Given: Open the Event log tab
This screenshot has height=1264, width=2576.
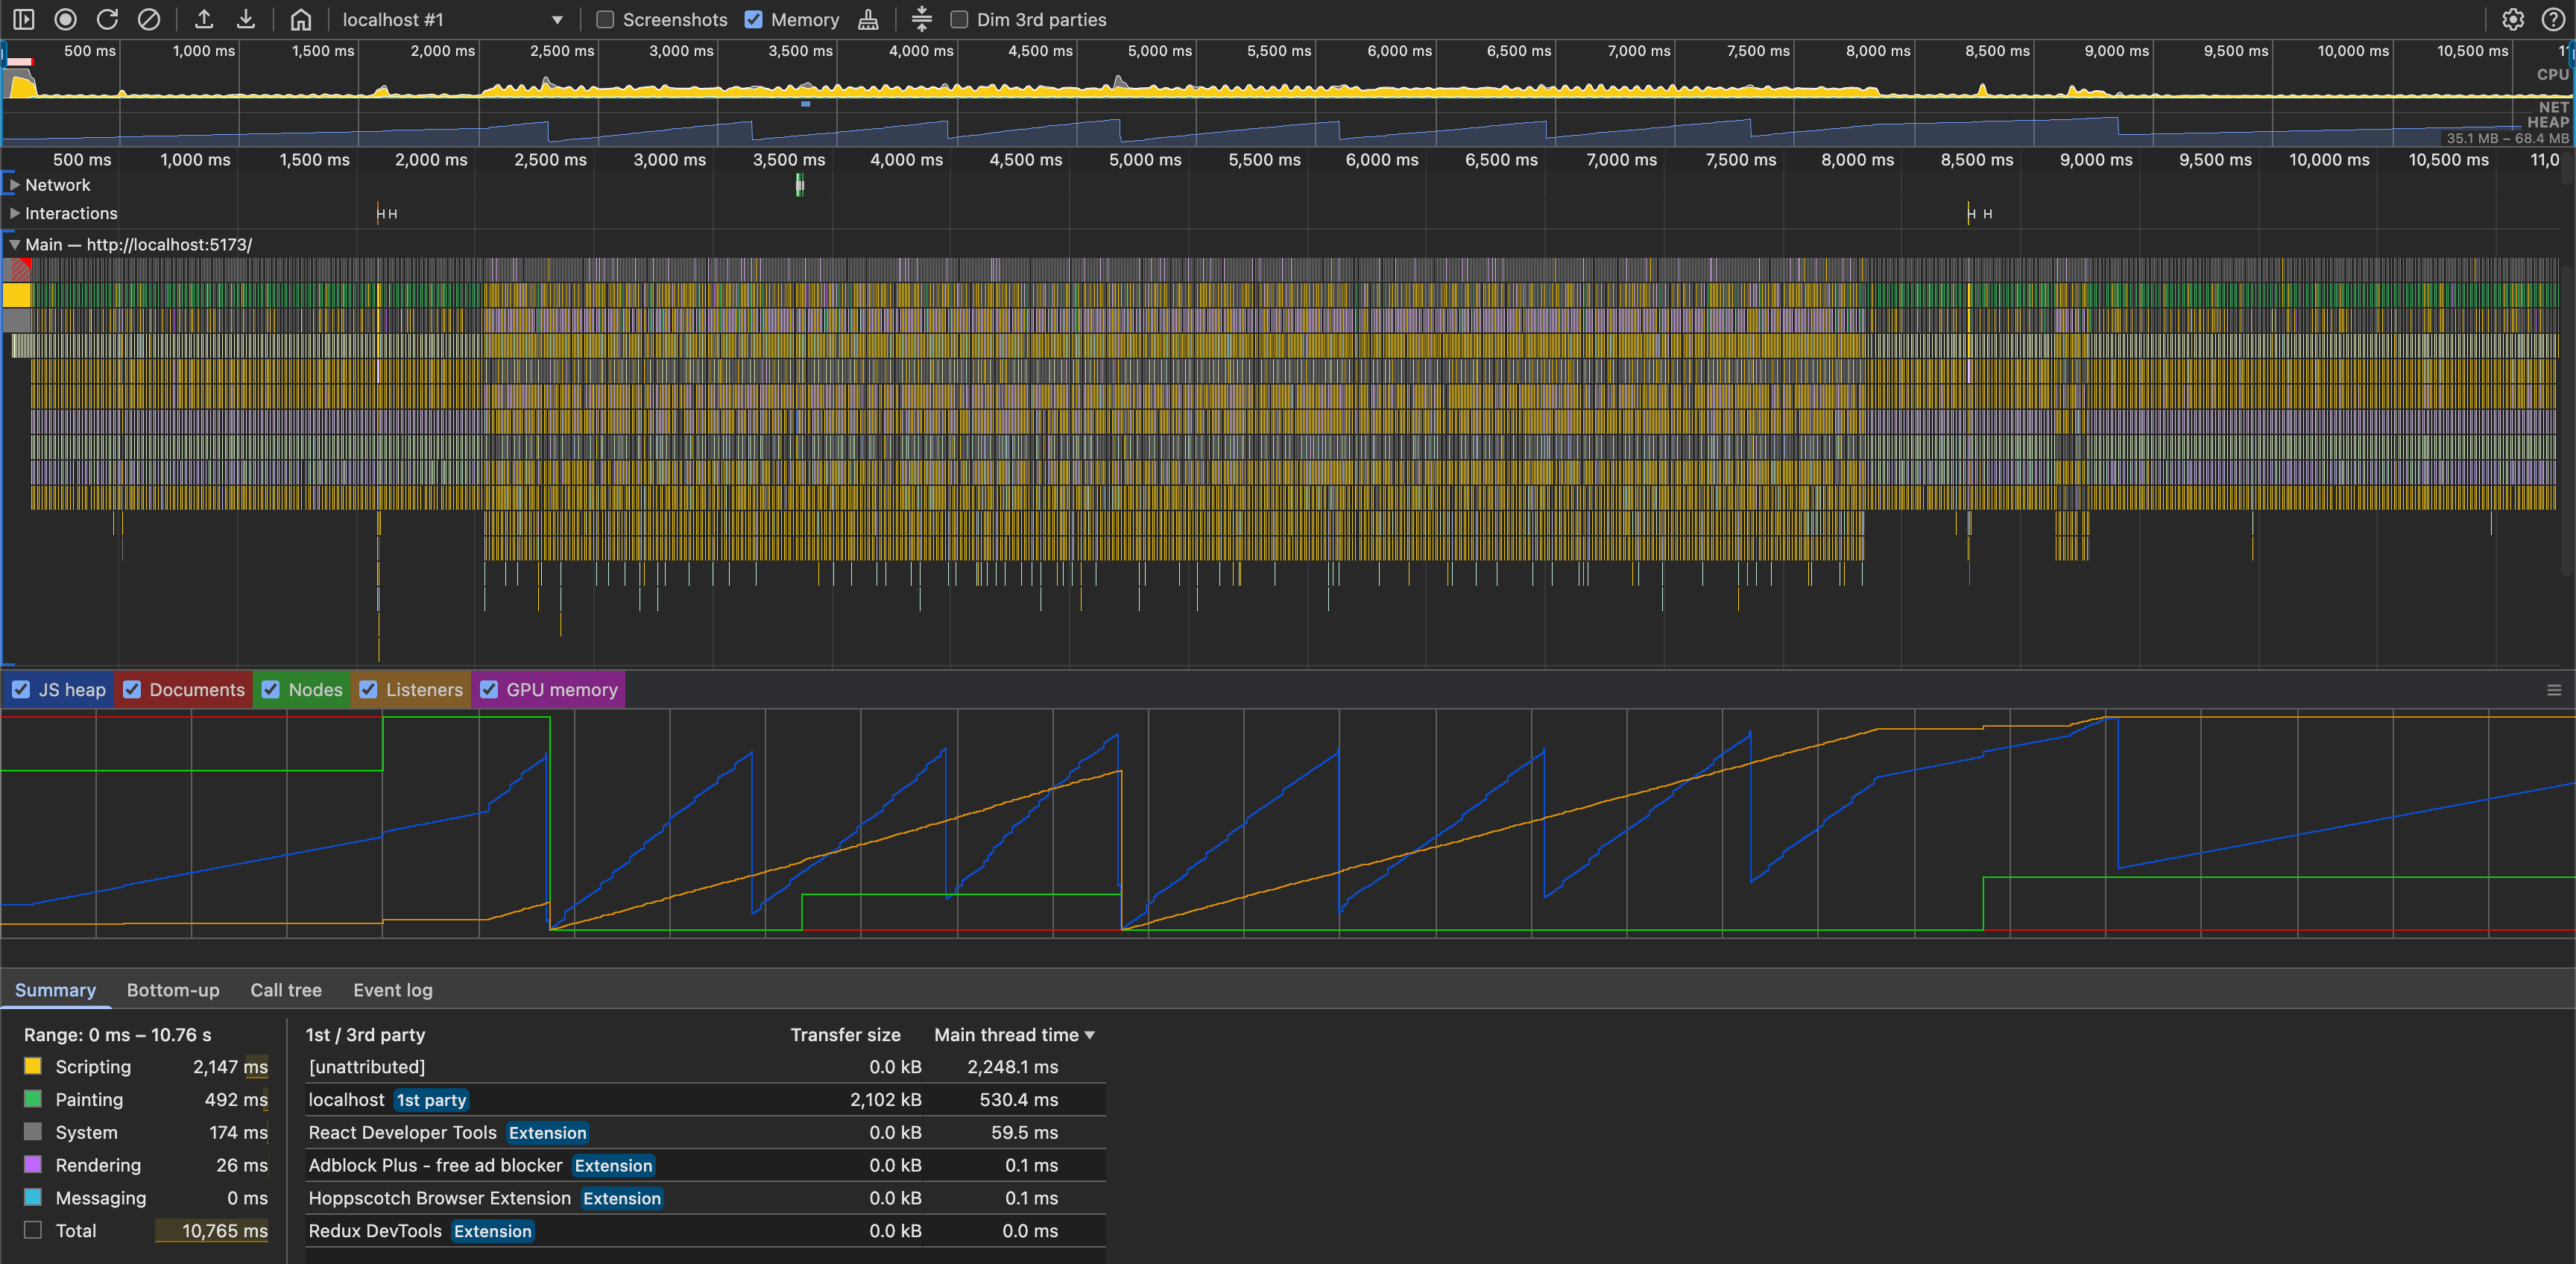Looking at the screenshot, I should 392,990.
